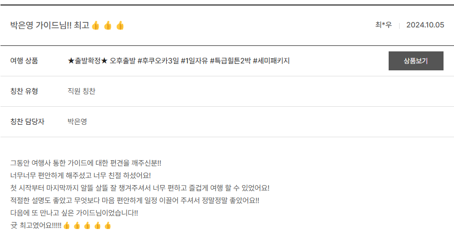The height and width of the screenshot is (243, 454).
Task: Click the date 2024.10.05
Action: click(x=425, y=25)
